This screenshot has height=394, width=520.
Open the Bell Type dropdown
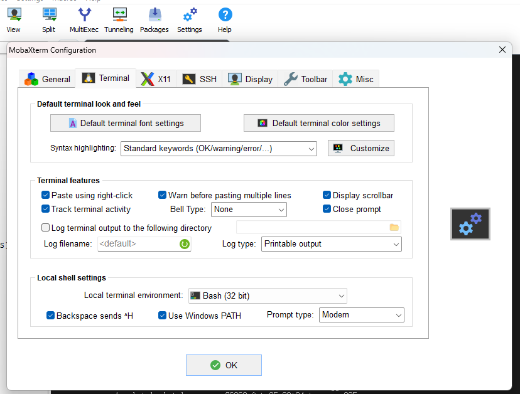pyautogui.click(x=249, y=210)
